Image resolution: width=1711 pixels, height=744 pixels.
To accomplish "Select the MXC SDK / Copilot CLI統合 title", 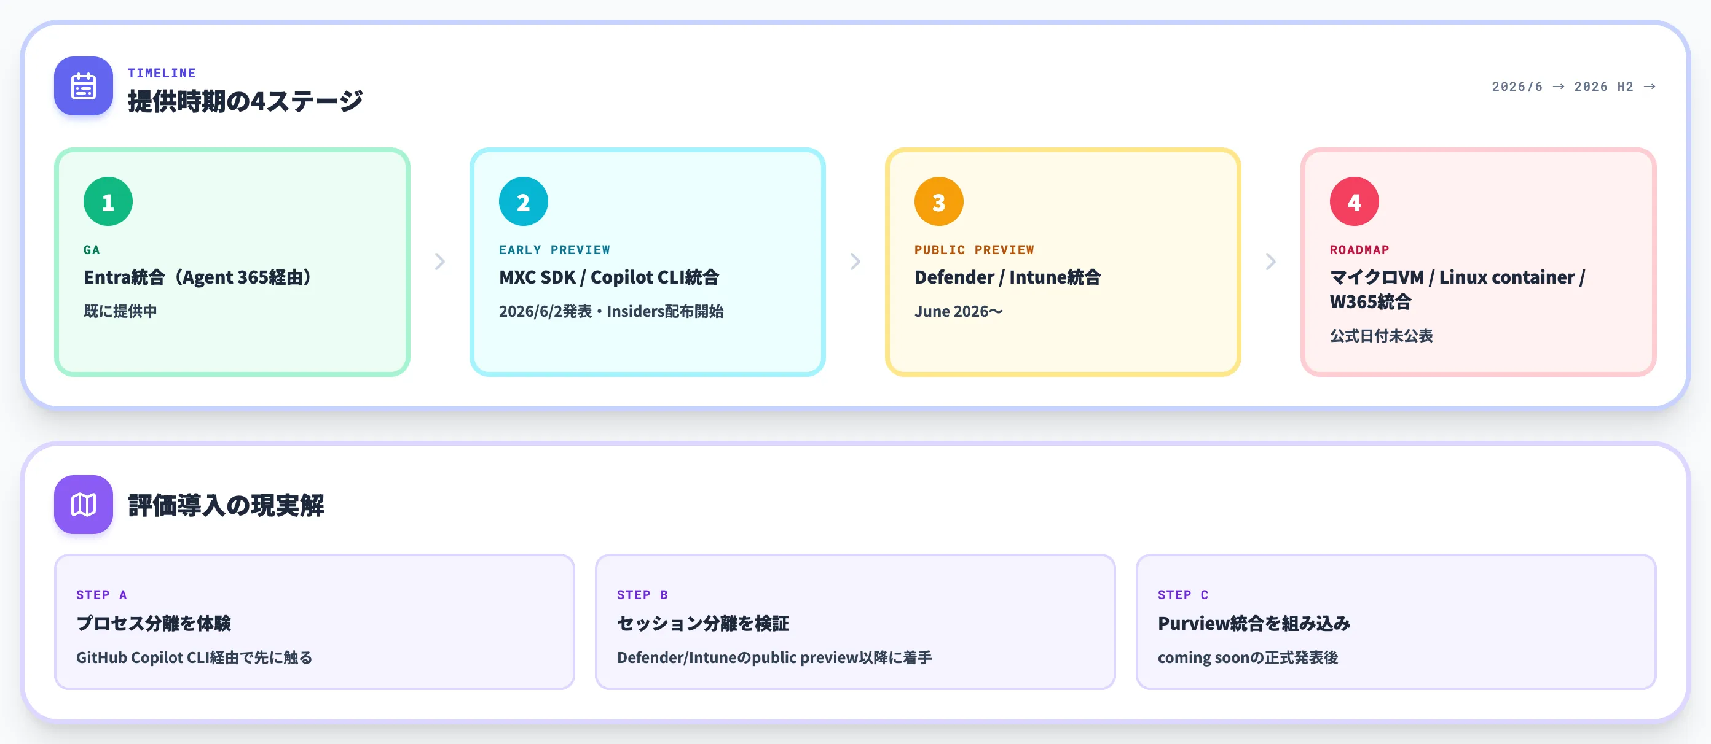I will click(x=609, y=277).
